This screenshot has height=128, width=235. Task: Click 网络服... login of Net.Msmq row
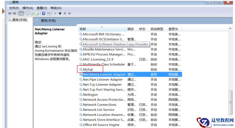pyautogui.click(x=174, y=74)
